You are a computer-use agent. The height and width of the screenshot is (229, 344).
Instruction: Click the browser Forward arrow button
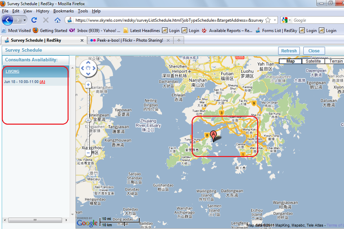pos(18,20)
